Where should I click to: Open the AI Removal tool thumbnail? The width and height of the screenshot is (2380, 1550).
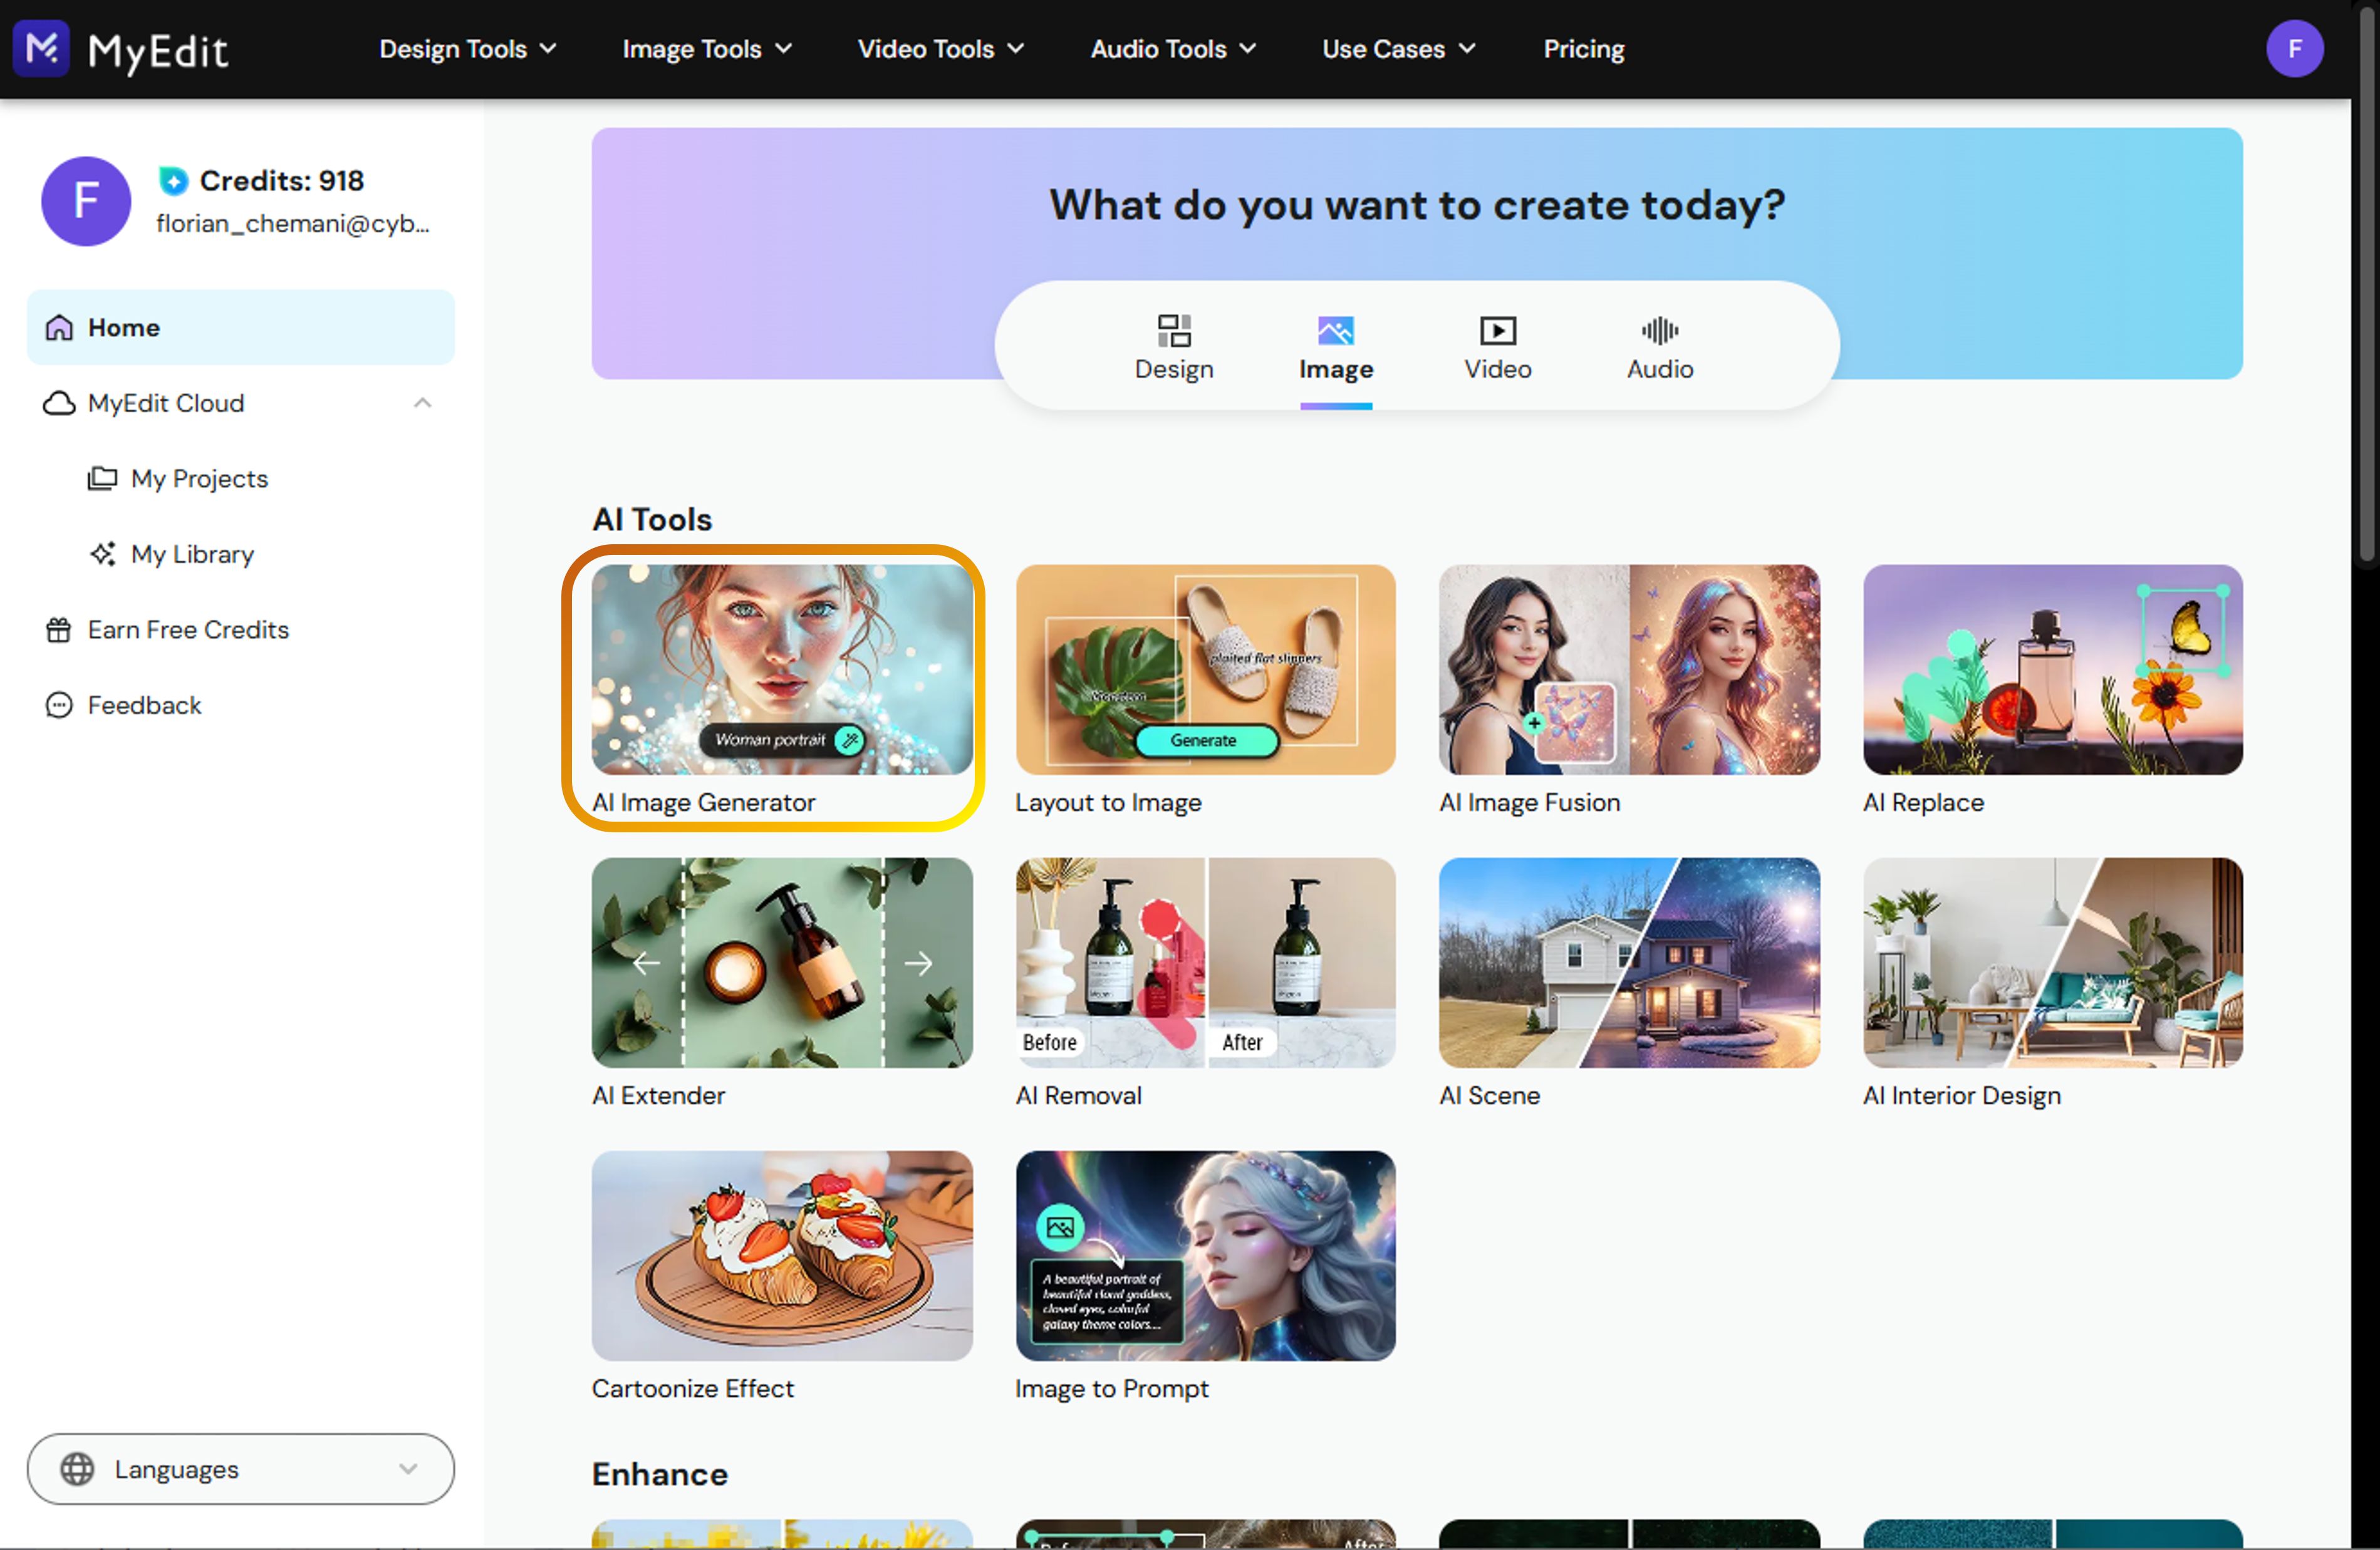click(x=1205, y=963)
